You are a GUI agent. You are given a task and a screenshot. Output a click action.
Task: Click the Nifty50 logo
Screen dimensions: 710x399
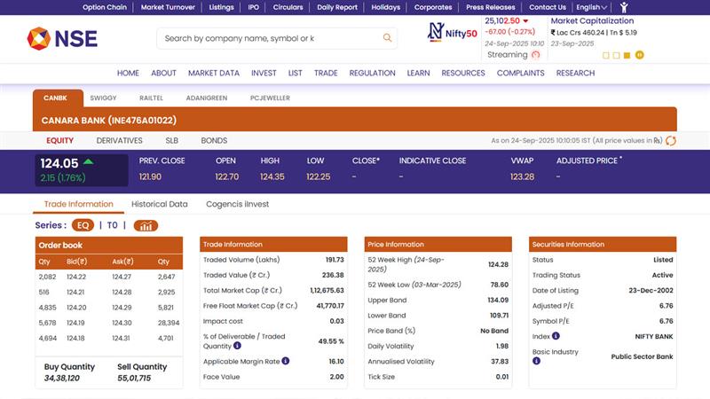tap(453, 33)
